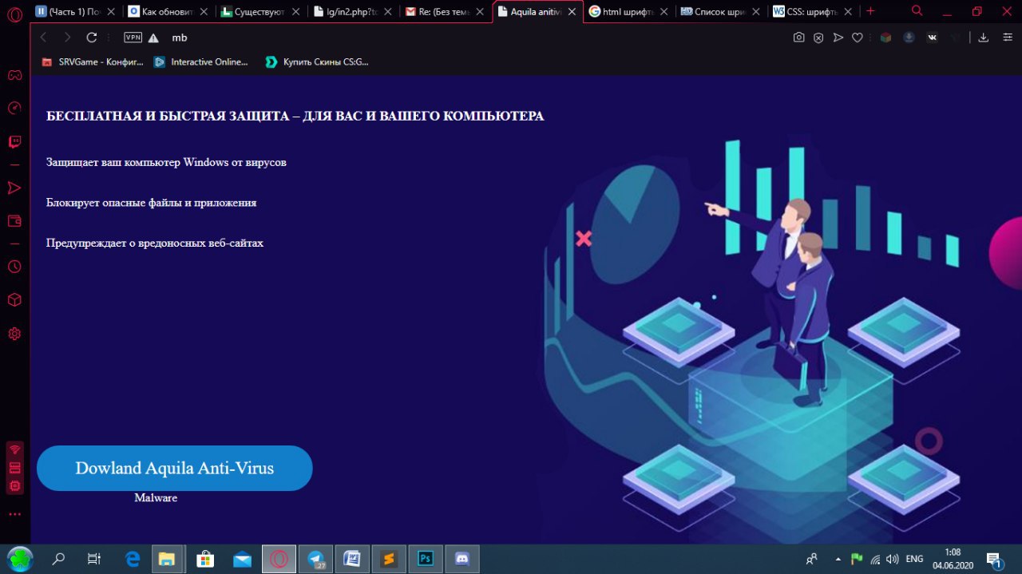Screen dimensions: 1022x574
Task: Open My Flow send arrow icon
Action: coord(838,38)
